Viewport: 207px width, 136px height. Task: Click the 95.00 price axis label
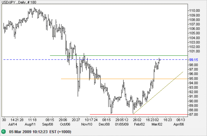[194, 78]
